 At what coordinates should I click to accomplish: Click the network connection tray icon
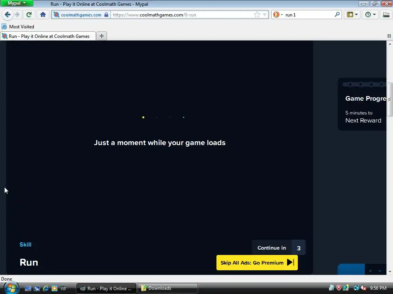[x=356, y=288]
